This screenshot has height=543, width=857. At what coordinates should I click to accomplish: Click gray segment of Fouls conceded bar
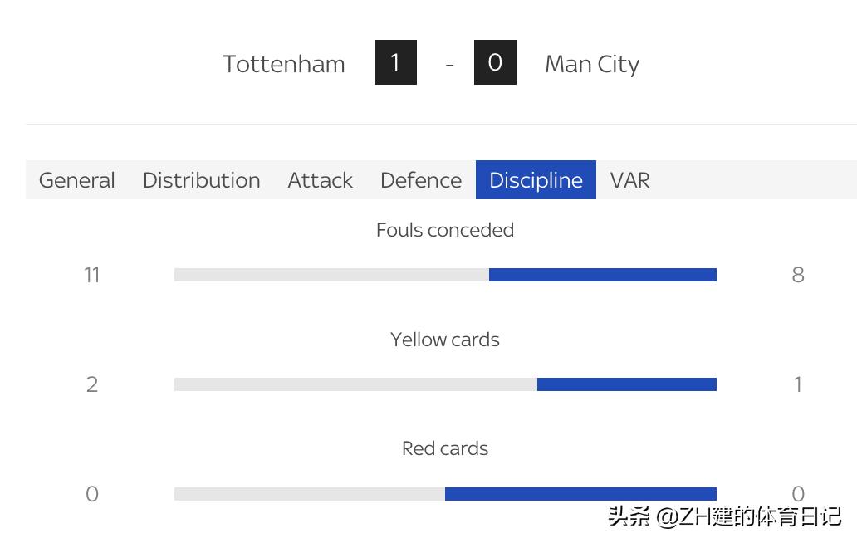pyautogui.click(x=331, y=275)
